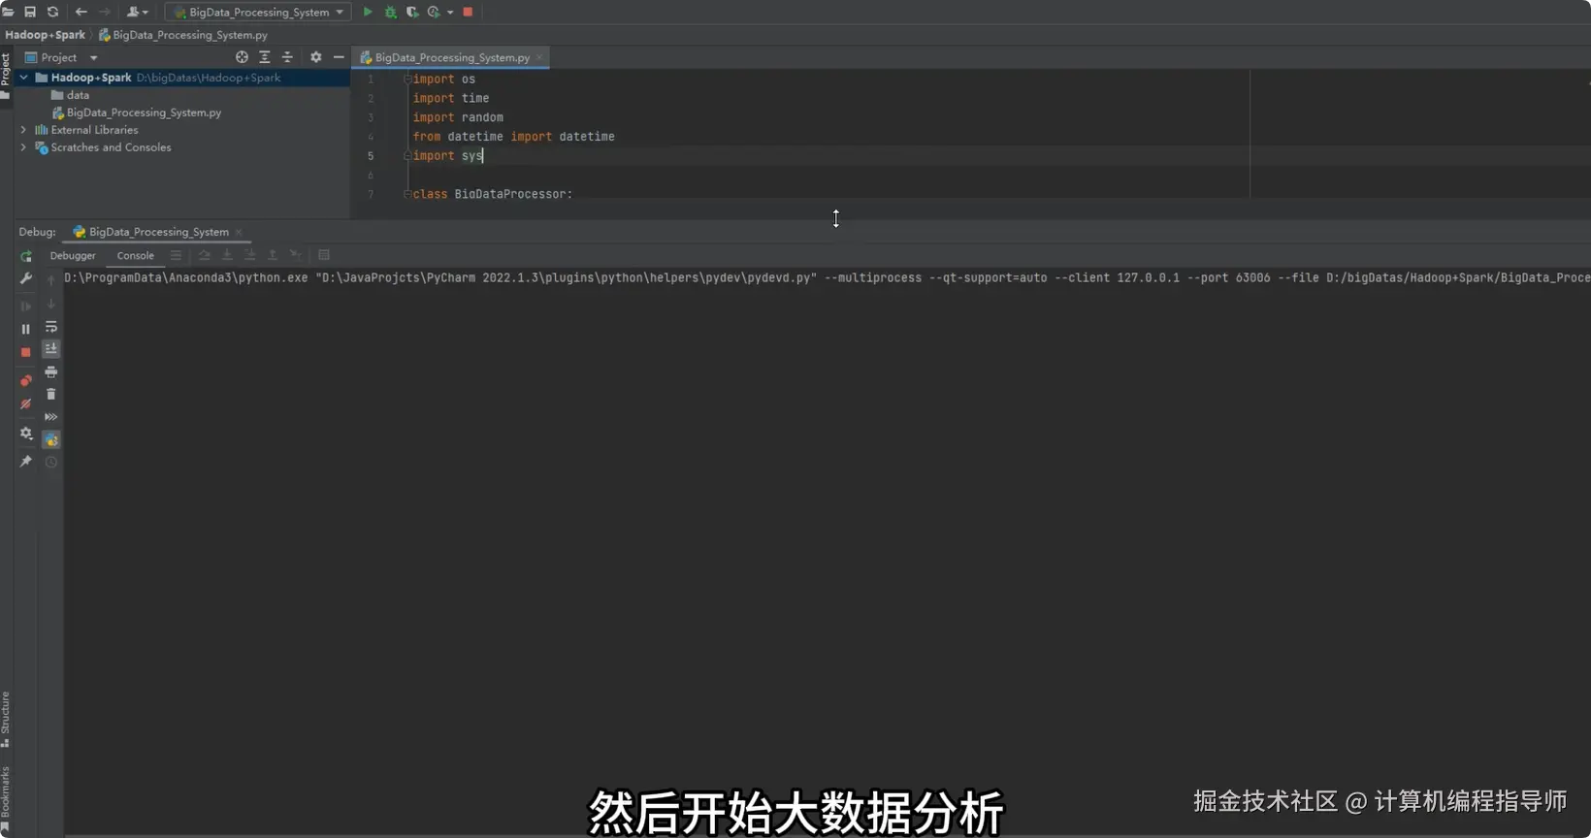Click the Open folder icon in main toolbar

[x=8, y=12]
